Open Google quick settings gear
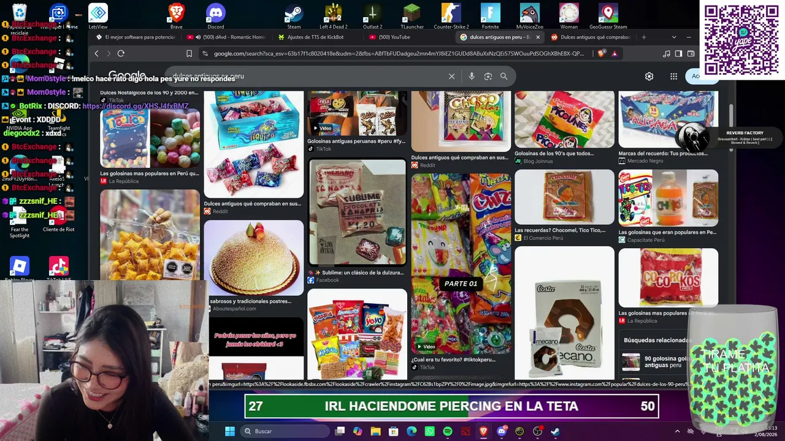The image size is (785, 441). [649, 76]
